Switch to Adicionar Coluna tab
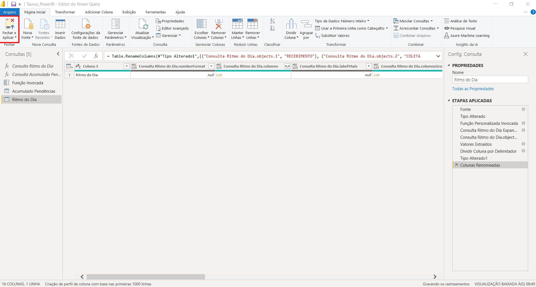The image size is (536, 287). pyautogui.click(x=99, y=12)
